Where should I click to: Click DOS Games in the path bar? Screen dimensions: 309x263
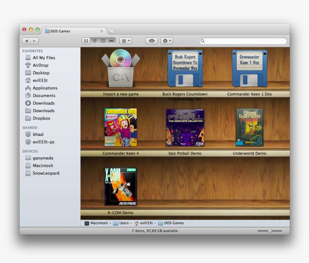(171, 223)
